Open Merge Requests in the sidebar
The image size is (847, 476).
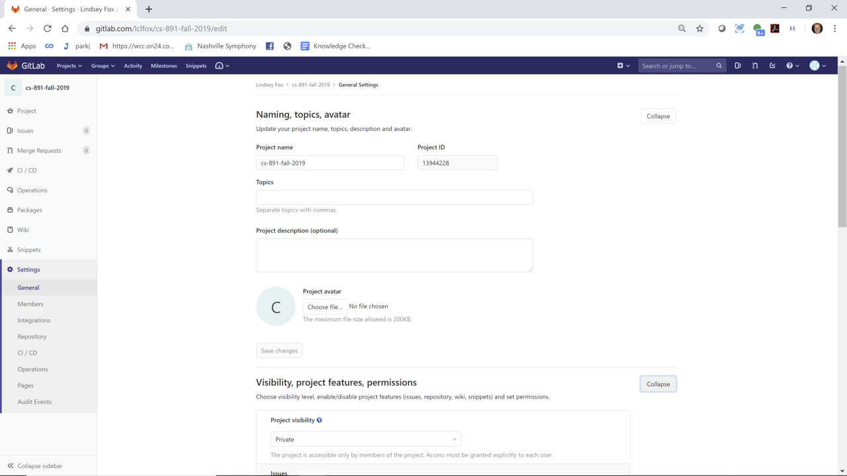(x=39, y=151)
